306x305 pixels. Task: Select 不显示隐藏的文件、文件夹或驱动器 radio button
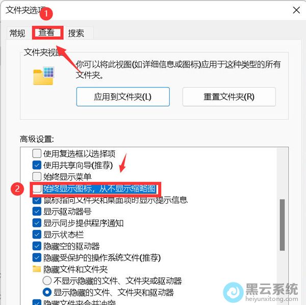[47, 281]
